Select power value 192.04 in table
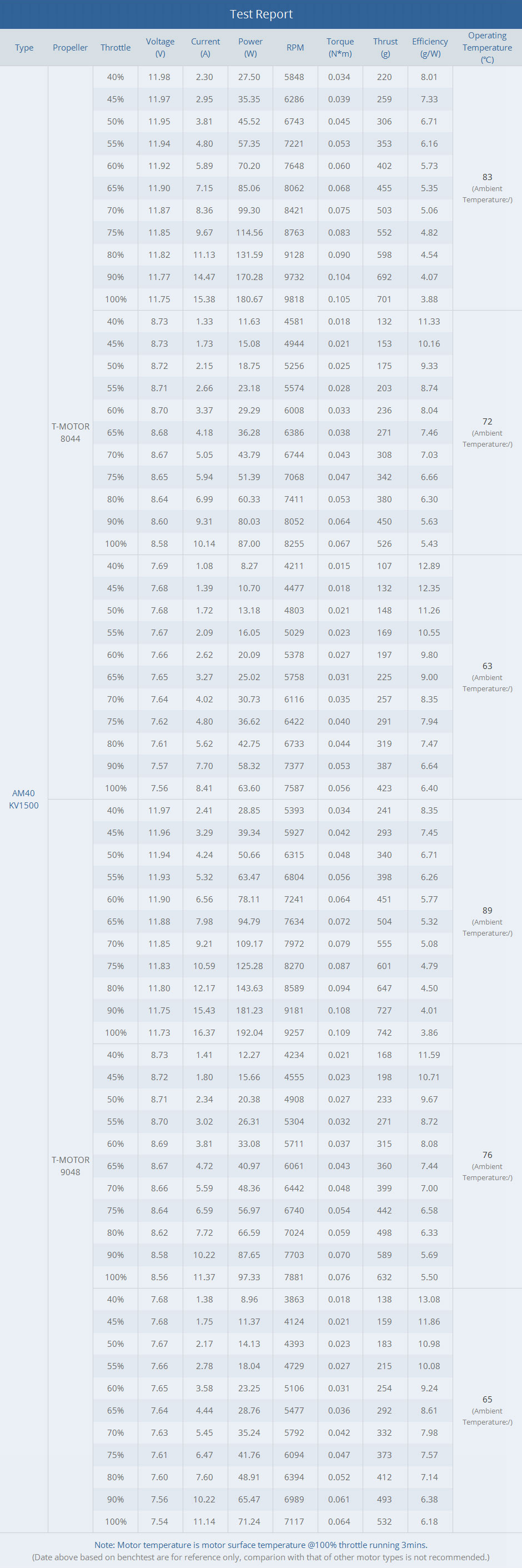The image size is (522, 1568). [x=249, y=1032]
